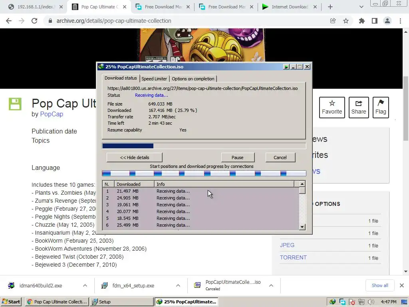Viewport: 409px width, 307px height.
Task: Bookmark this page with the star icon
Action: [346, 21]
